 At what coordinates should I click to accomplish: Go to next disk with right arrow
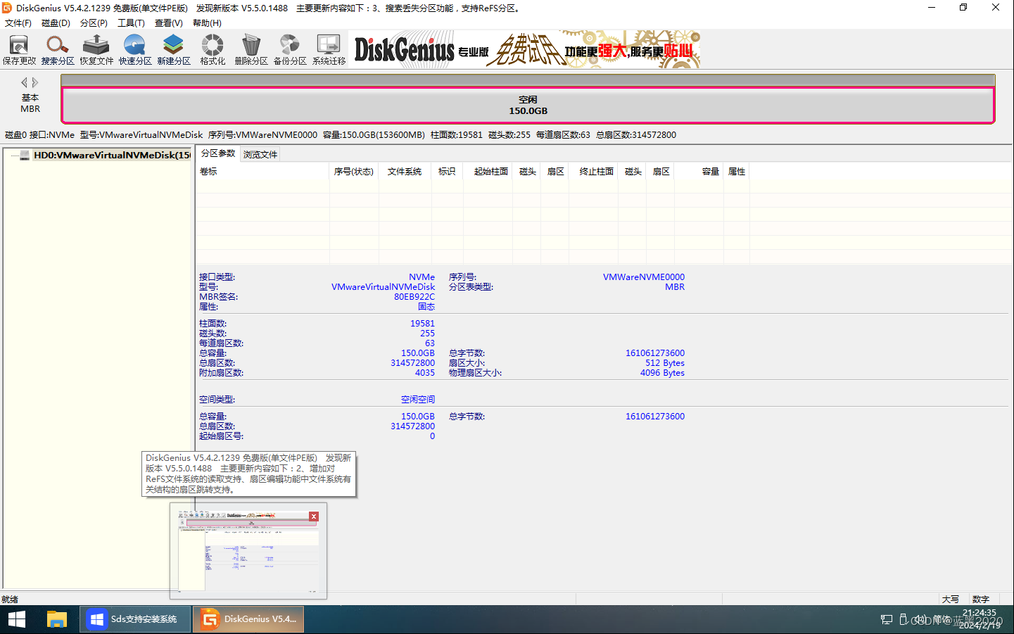click(x=35, y=82)
